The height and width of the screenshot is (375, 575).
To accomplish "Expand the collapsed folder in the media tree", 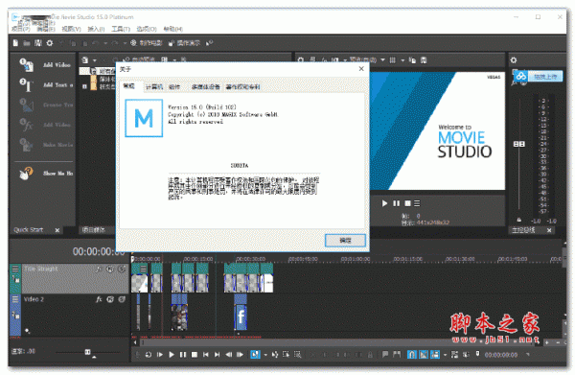I will click(x=84, y=86).
